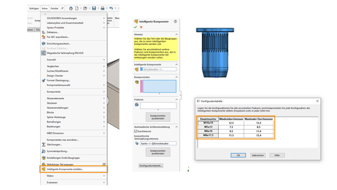Confirm the Konfiguratortabelle with OK
337x190 pixels.
(238, 155)
